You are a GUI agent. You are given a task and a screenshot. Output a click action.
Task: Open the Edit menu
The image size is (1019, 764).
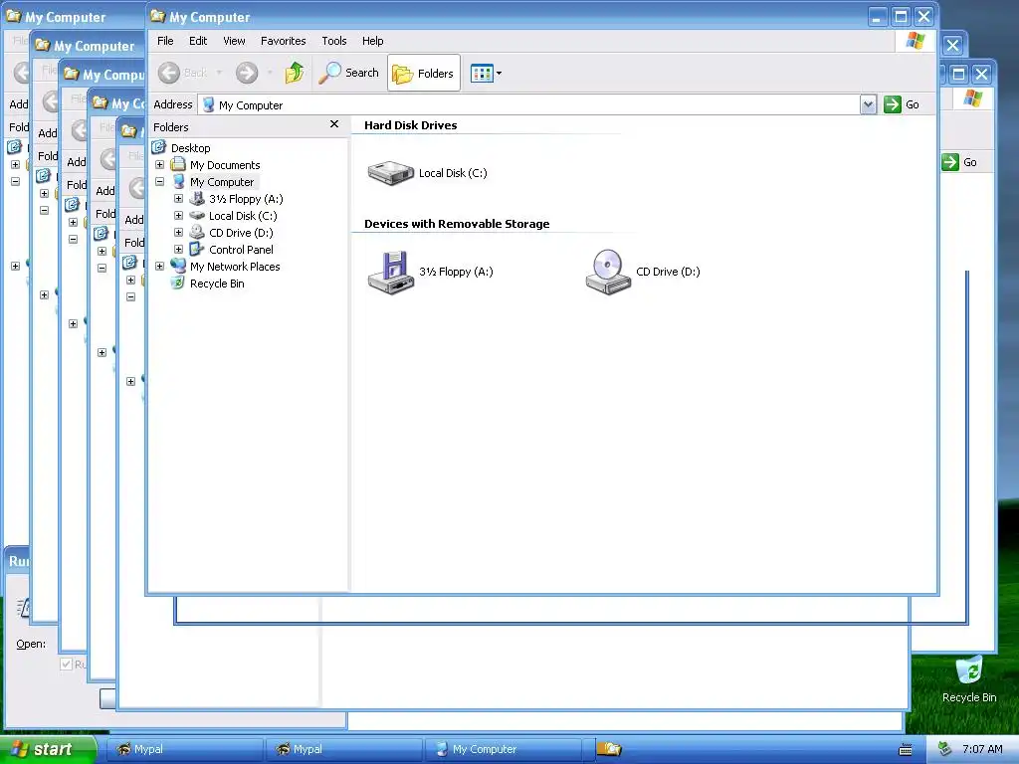pyautogui.click(x=198, y=40)
